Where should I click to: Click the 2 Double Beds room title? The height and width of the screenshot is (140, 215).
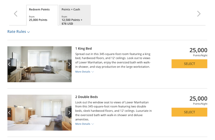coord(87,97)
